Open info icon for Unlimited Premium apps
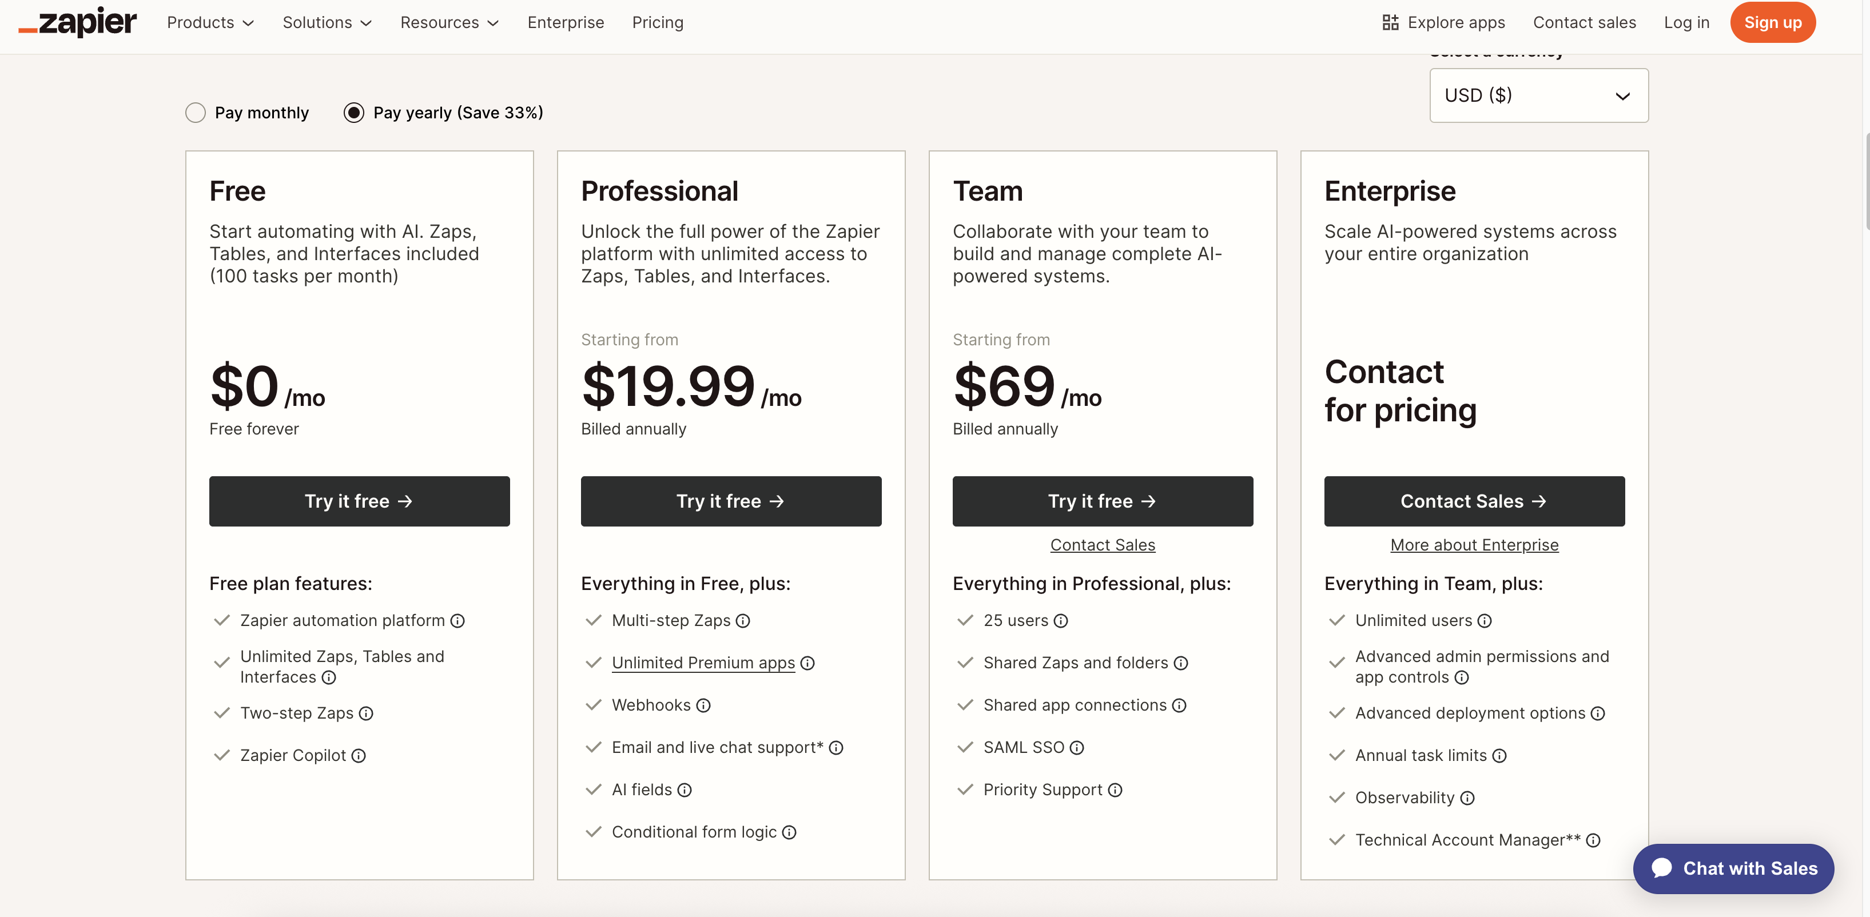The image size is (1870, 917). tap(807, 663)
